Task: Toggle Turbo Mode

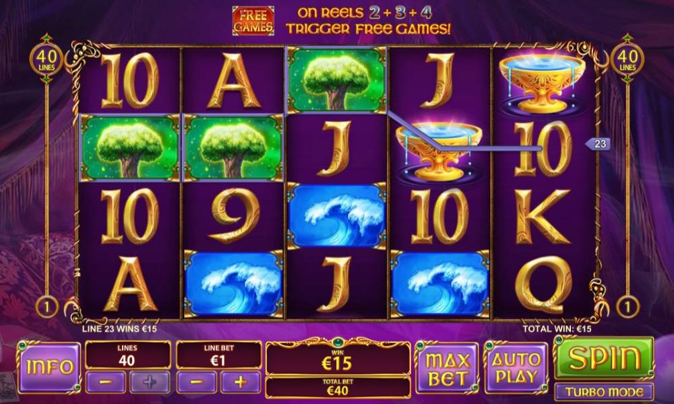Action: pyautogui.click(x=605, y=392)
